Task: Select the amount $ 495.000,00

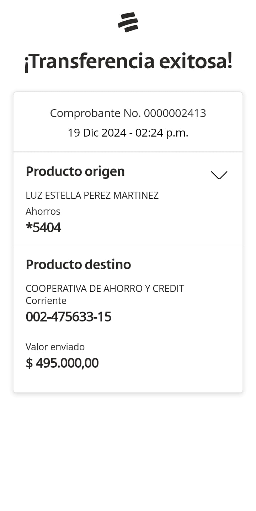Action: coord(62,363)
